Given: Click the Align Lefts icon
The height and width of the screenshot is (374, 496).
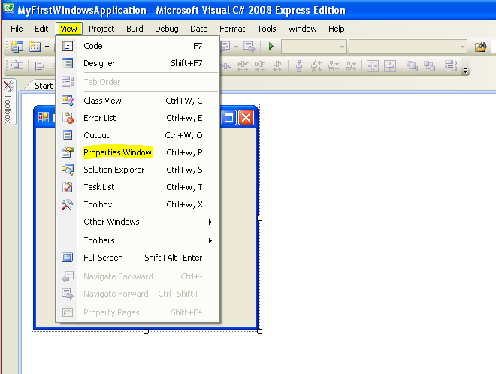Looking at the screenshot, I should click(x=39, y=66).
